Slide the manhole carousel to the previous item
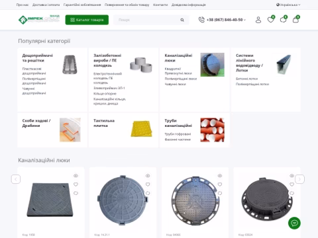 click(x=16, y=179)
